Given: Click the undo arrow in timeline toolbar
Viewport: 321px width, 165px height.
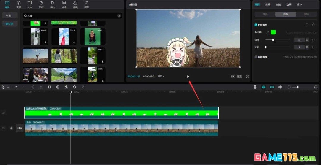Looking at the screenshot, I should click(x=16, y=87).
